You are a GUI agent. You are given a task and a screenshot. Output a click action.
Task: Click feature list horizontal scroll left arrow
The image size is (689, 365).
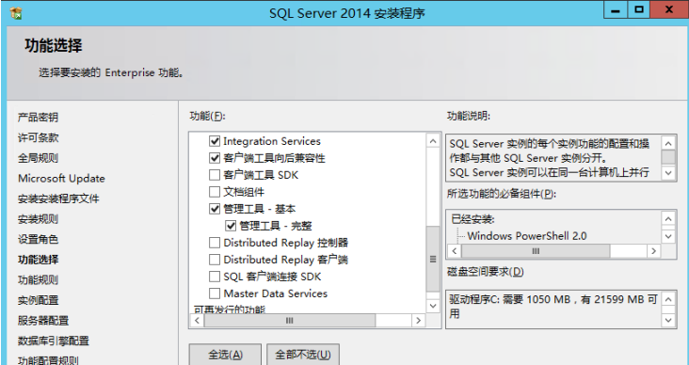coord(198,320)
